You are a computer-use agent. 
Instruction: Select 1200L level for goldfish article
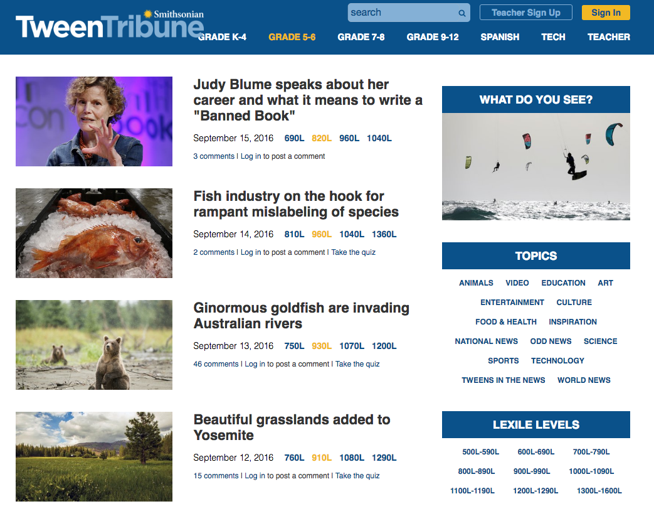click(x=384, y=346)
